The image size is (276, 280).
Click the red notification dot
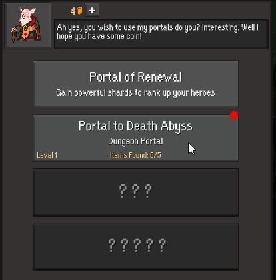pos(234,115)
